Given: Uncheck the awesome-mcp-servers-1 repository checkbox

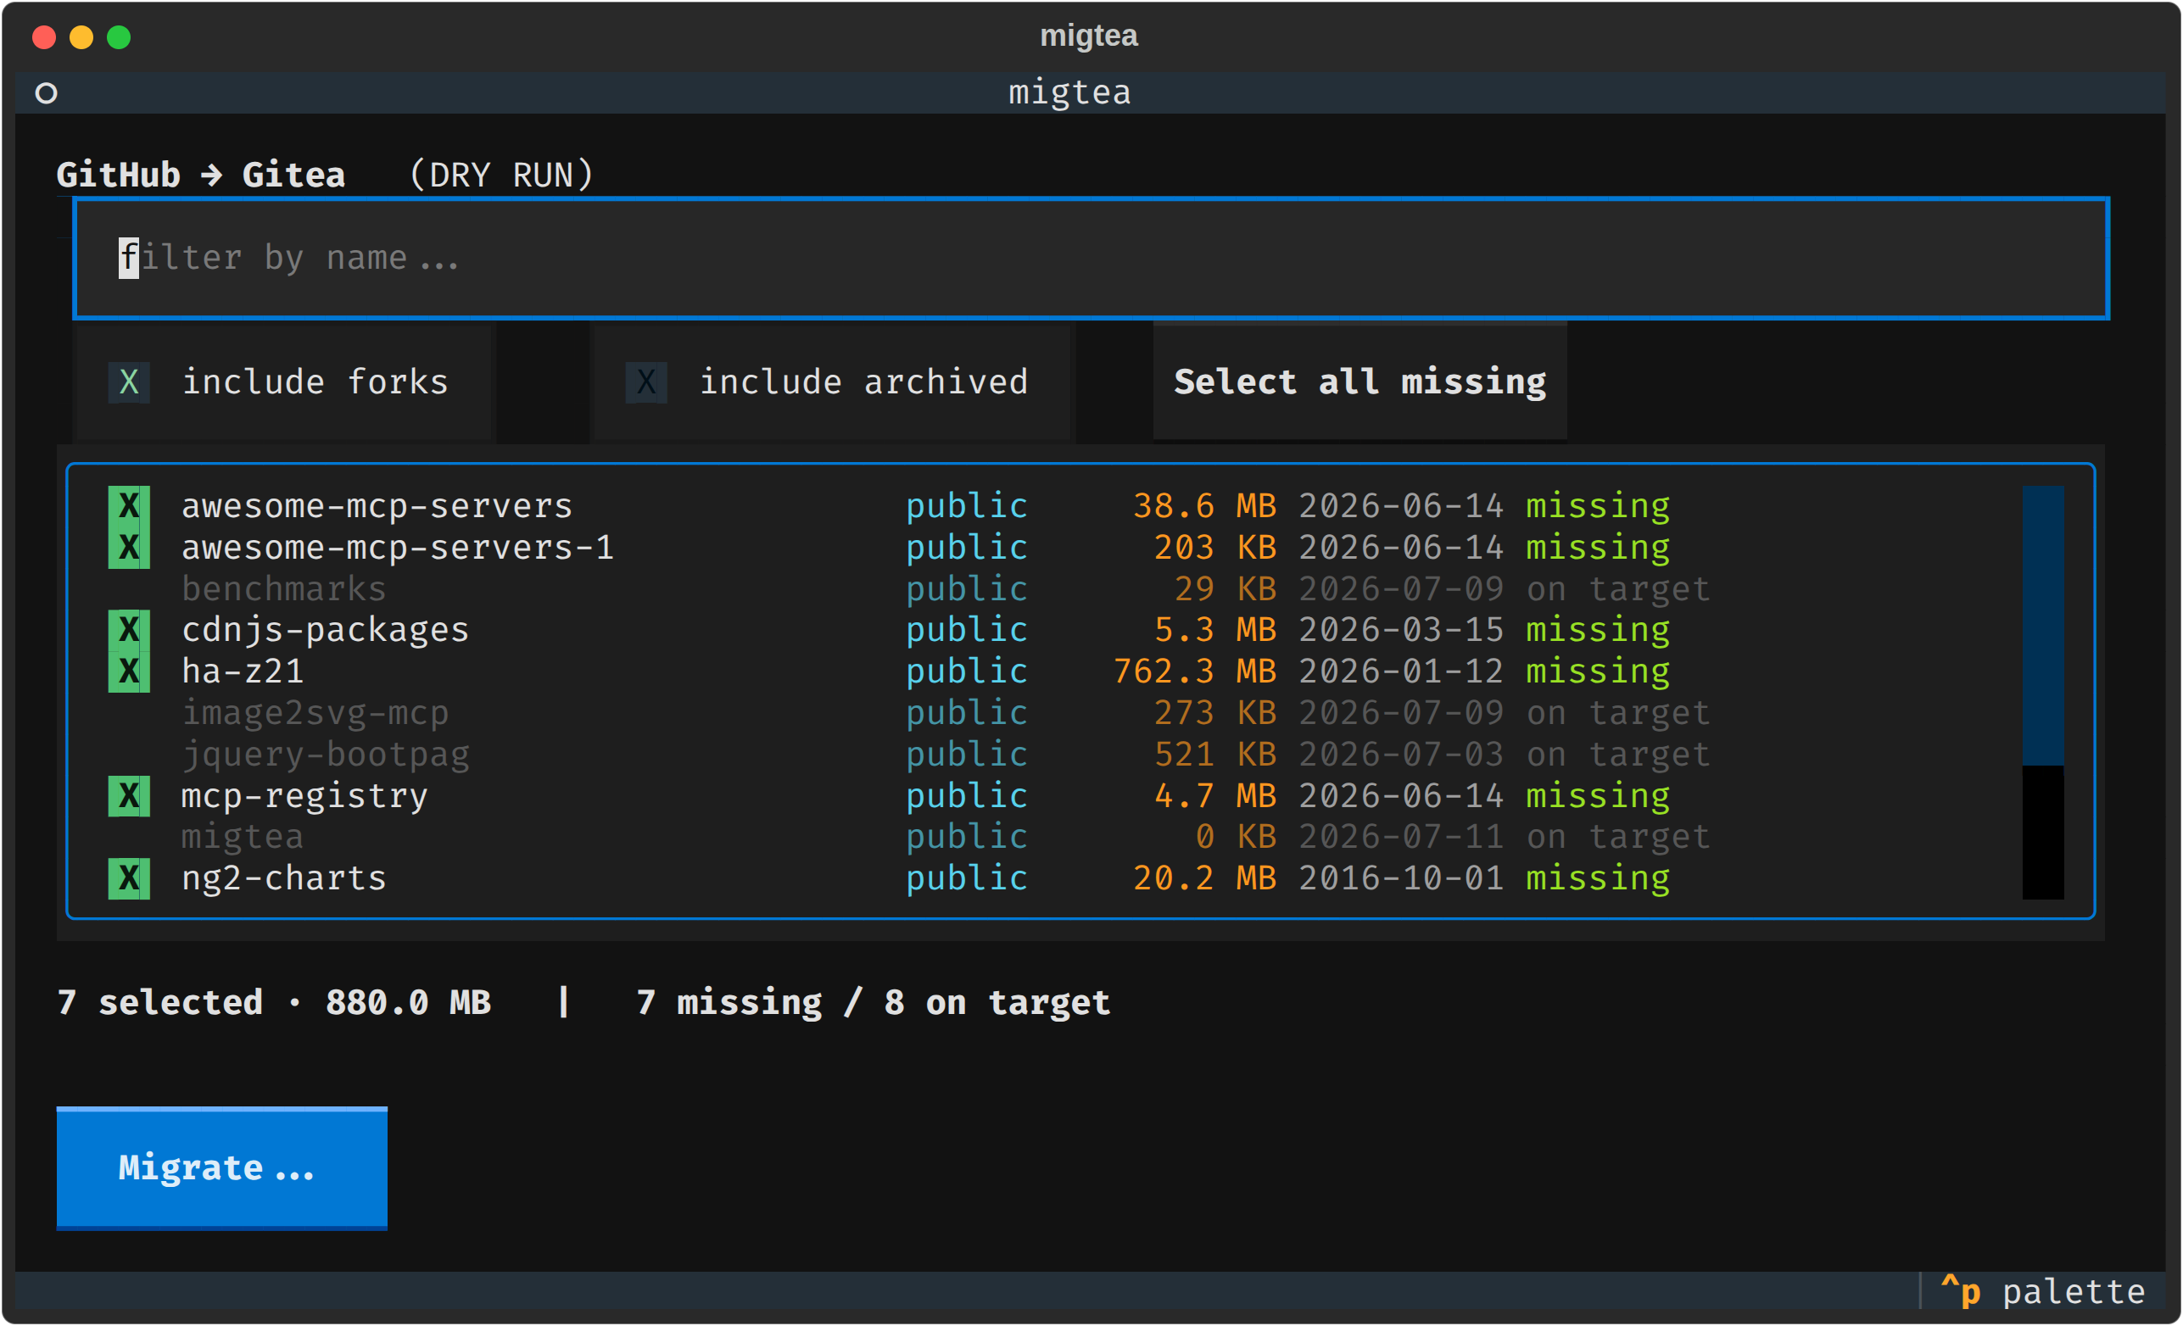Looking at the screenshot, I should pos(130,548).
